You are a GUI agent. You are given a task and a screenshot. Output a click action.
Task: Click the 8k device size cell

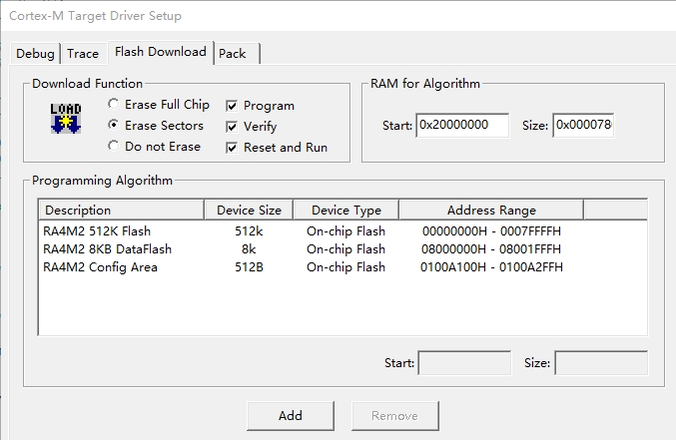tap(249, 249)
